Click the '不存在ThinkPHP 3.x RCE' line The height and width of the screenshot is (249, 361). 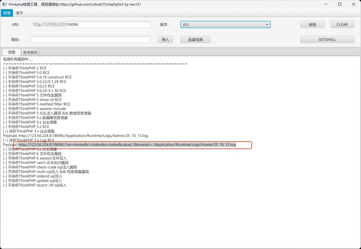26,127
